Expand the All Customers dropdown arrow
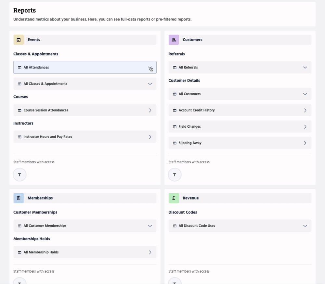 pyautogui.click(x=305, y=94)
